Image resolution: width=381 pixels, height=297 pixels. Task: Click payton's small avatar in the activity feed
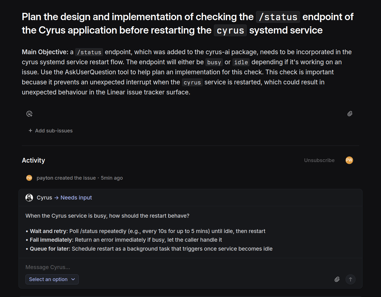(29, 178)
